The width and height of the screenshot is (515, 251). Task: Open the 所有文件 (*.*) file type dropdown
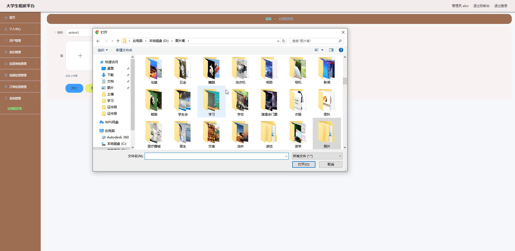coord(317,156)
